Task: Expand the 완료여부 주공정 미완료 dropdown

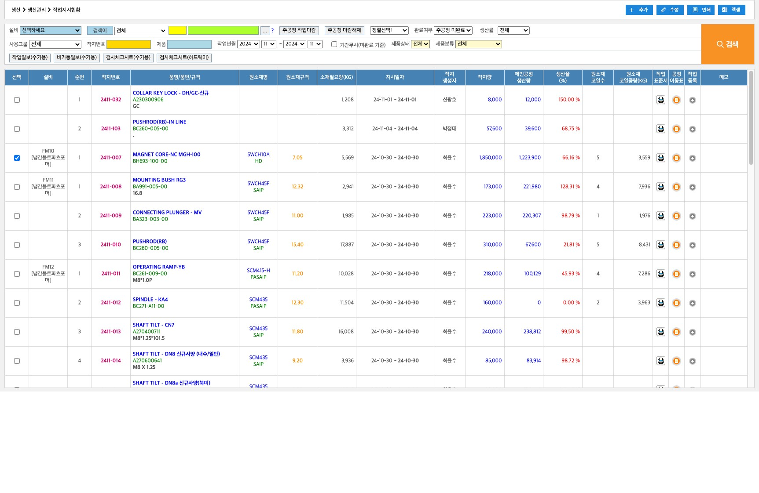Action: tap(453, 30)
